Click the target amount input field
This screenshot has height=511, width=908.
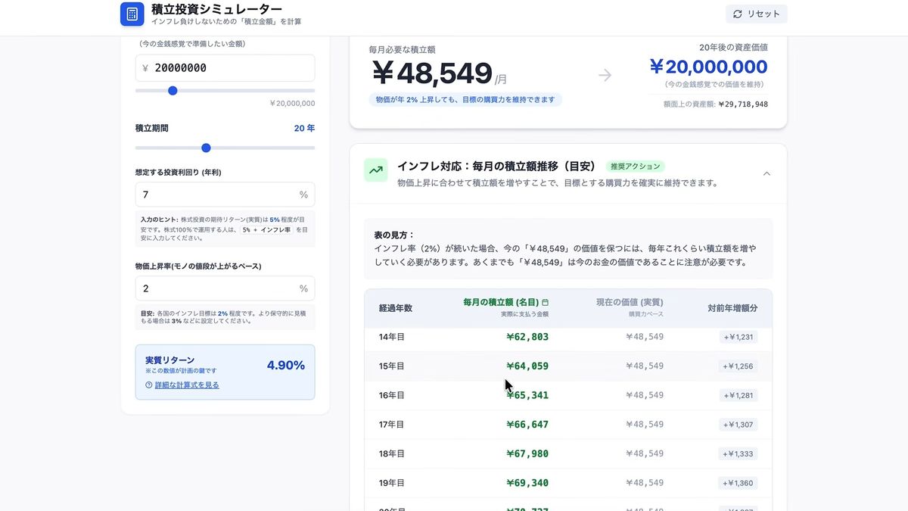225,68
